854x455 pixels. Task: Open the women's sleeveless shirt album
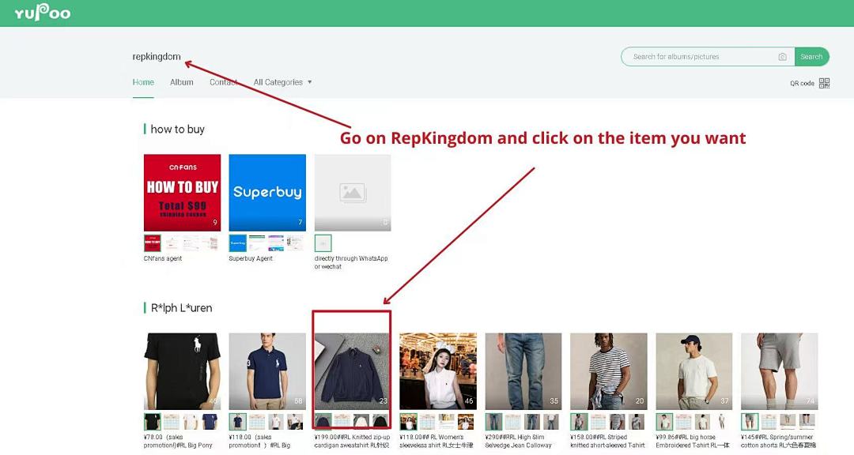click(x=438, y=371)
